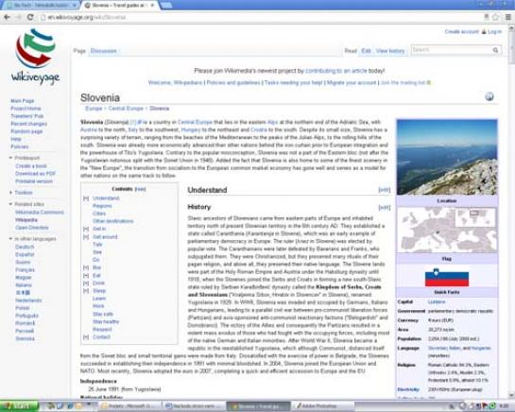Expand the Drink contents entry
The height and width of the screenshot is (412, 515).
pos(86,283)
